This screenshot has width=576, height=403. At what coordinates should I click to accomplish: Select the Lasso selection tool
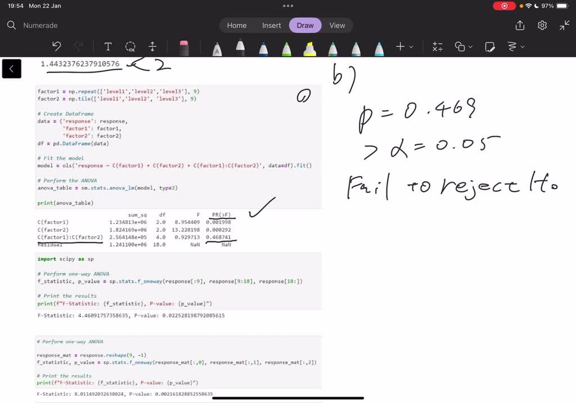click(x=130, y=47)
